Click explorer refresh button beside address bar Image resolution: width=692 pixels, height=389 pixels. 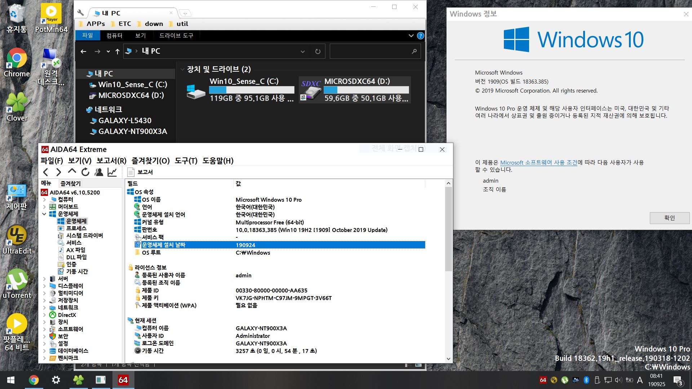[x=318, y=52]
